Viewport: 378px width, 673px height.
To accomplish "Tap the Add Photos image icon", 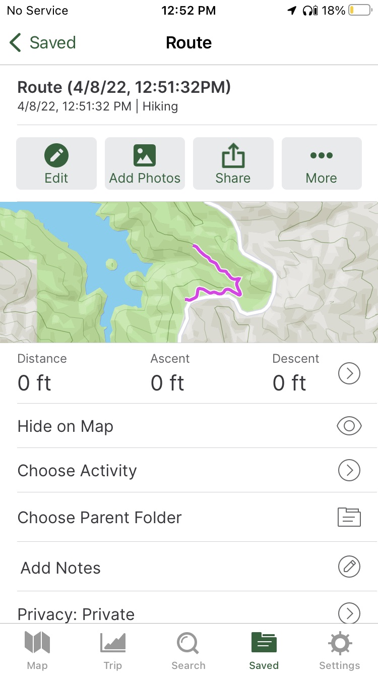I will tap(145, 155).
